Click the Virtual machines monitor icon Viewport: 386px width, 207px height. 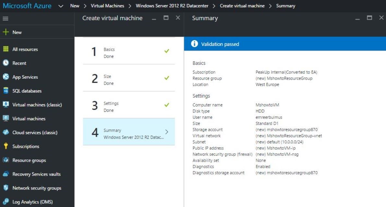[x=6, y=118]
